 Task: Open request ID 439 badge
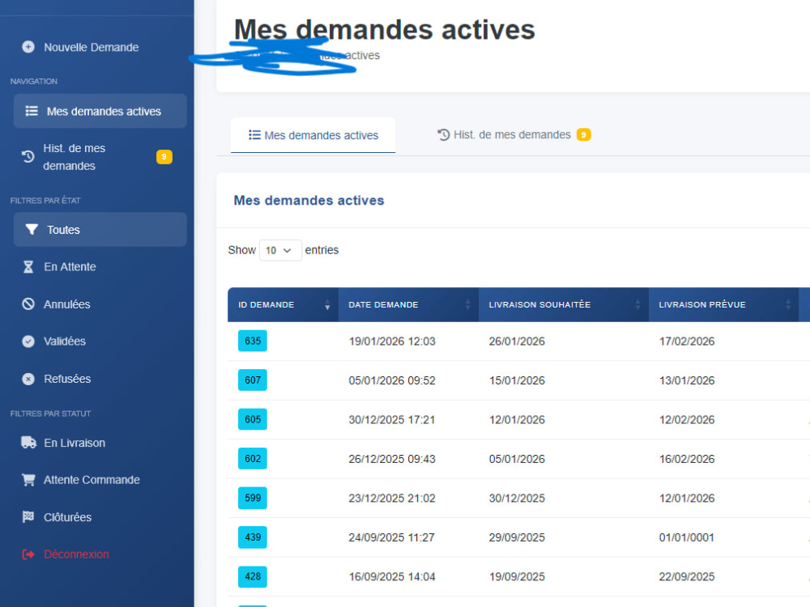tap(253, 537)
